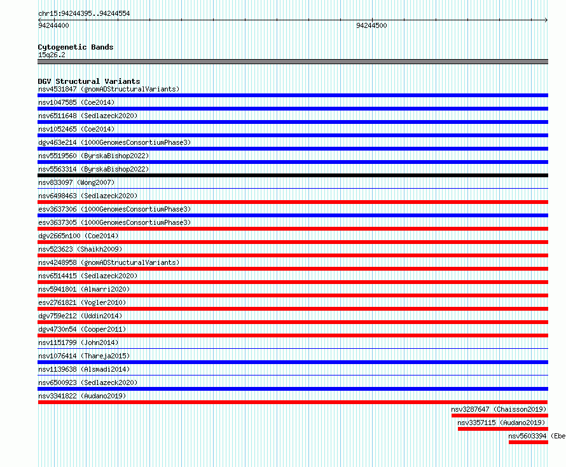Open dgv2665n100 (Coe2014) variant
This screenshot has width=566, height=467.
click(x=78, y=236)
